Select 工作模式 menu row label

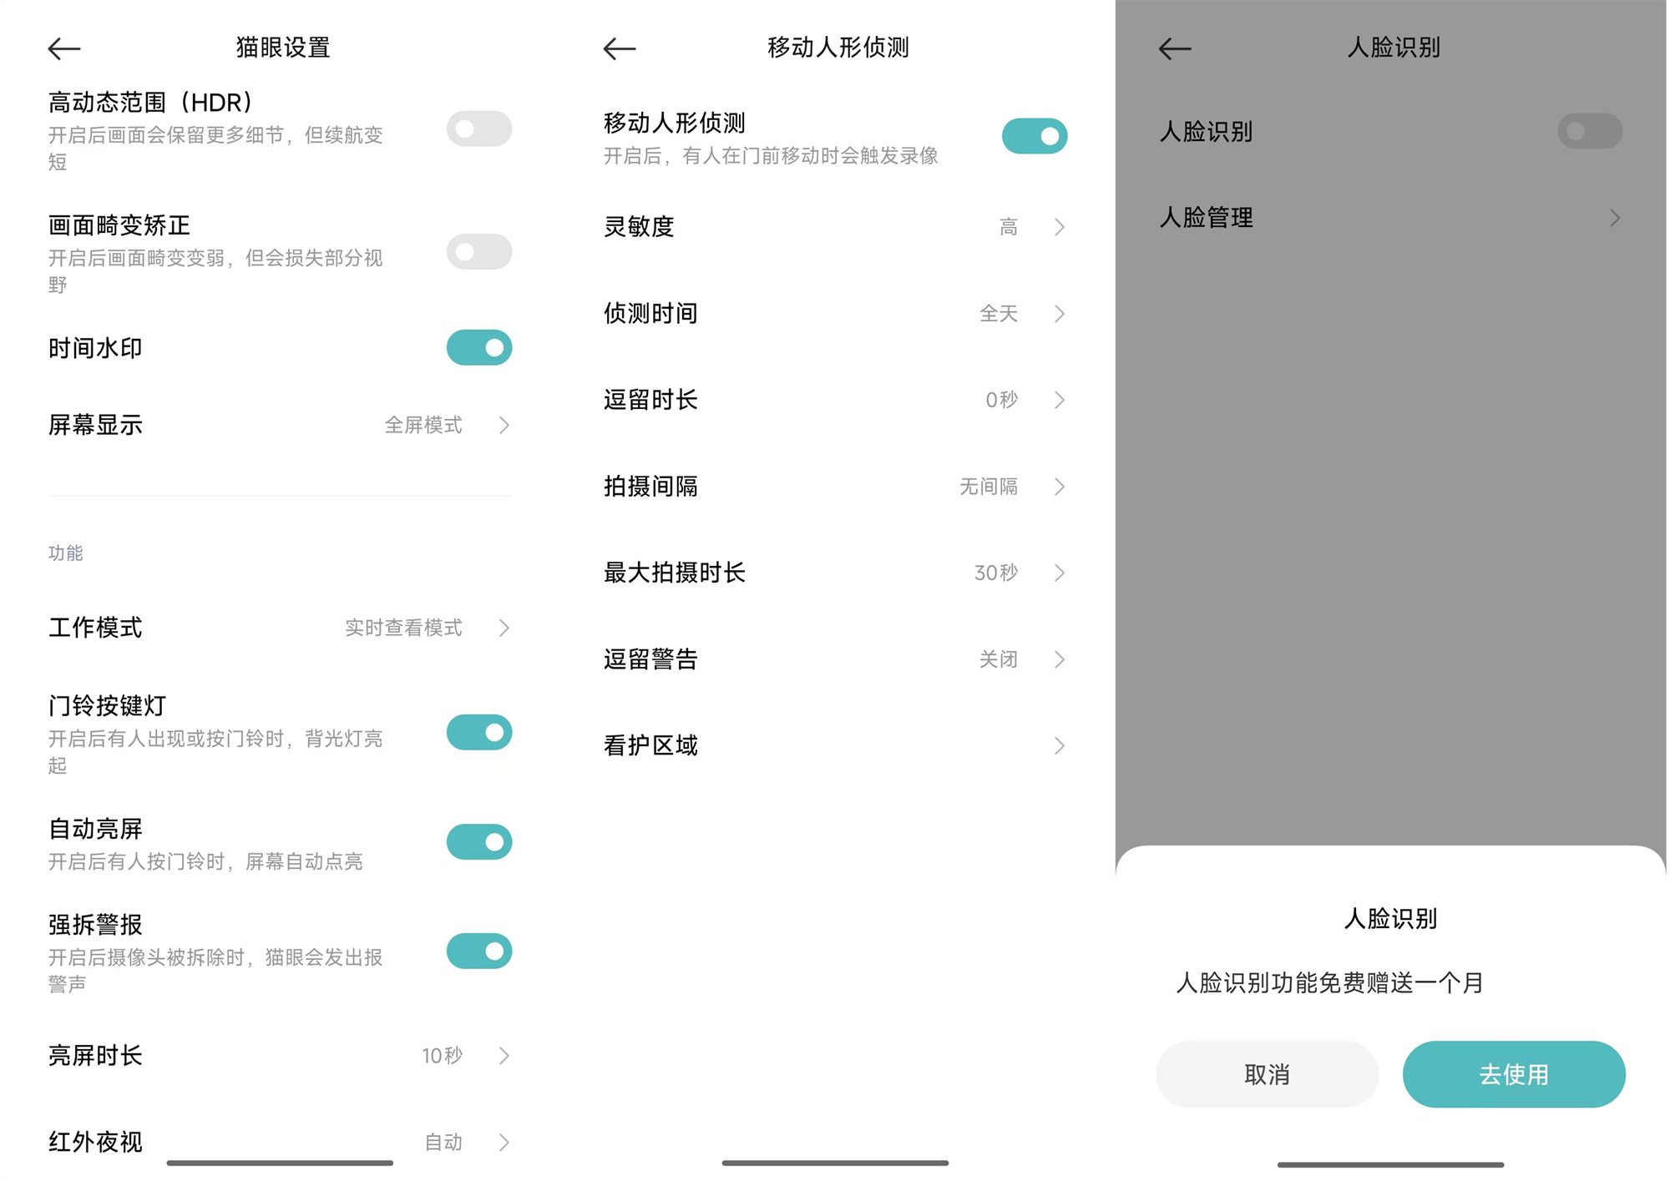tap(95, 628)
